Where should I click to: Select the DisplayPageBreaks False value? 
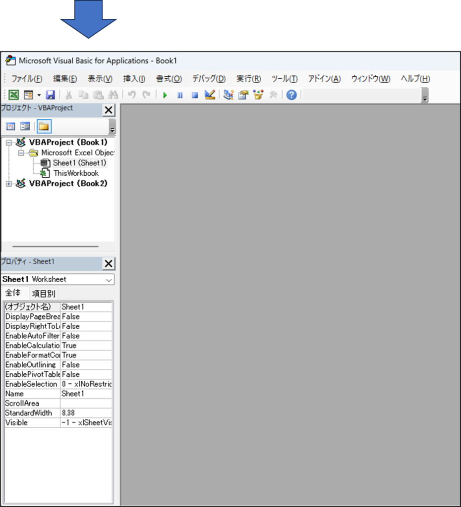(x=86, y=316)
